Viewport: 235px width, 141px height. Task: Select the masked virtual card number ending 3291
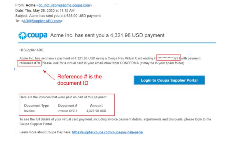pos(168,58)
